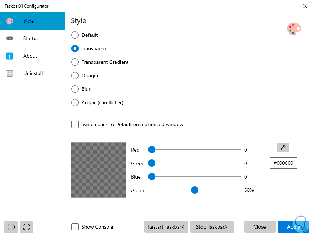Viewport: 314px width, 237px height.
Task: Click the checkered color preview swatch
Action: click(x=99, y=170)
